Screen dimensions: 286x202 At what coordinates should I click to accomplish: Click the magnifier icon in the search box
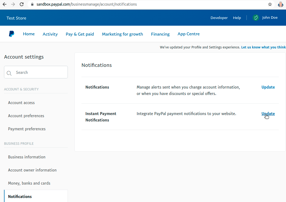9,73
